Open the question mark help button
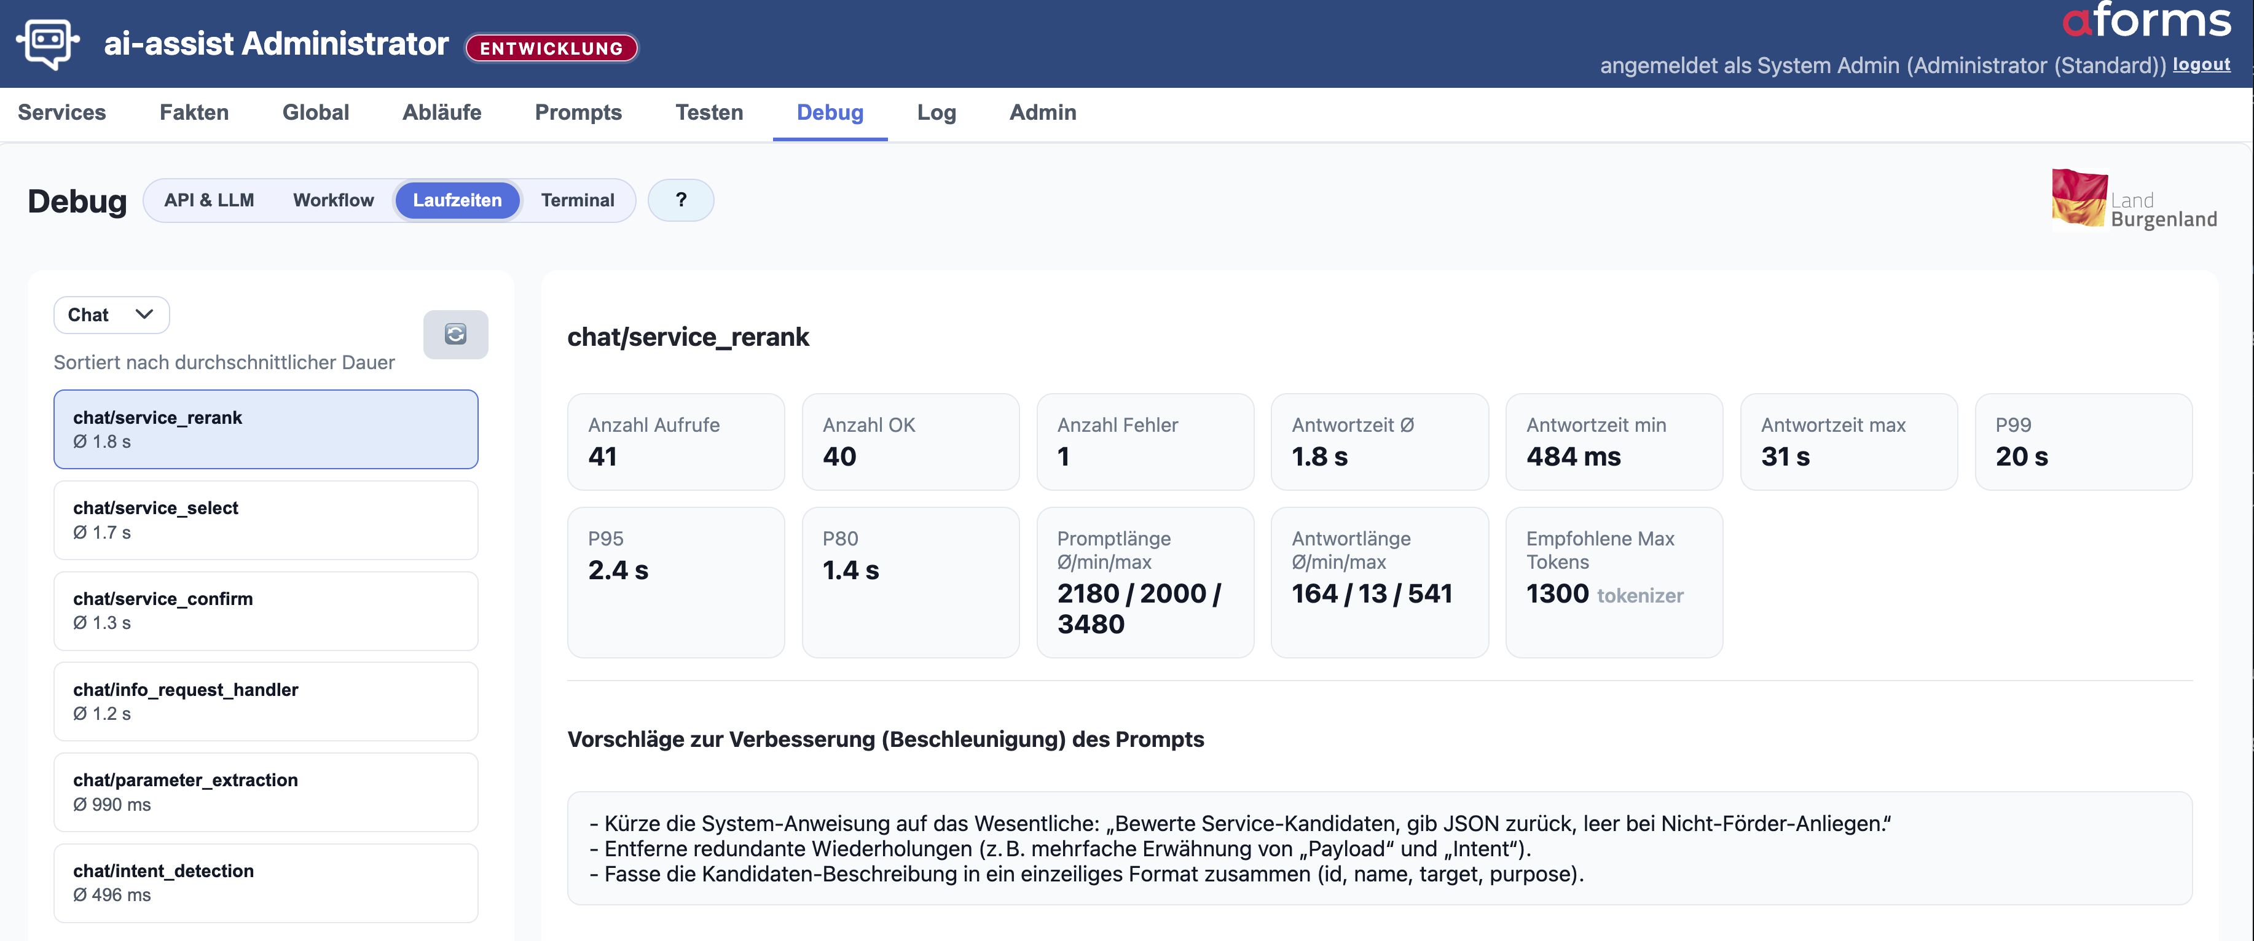Viewport: 2254px width, 941px height. (681, 200)
